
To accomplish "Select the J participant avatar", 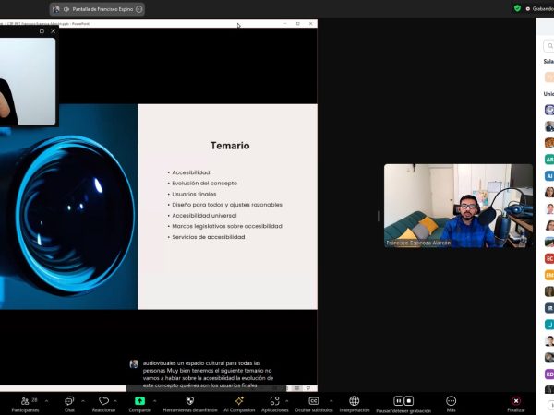I will click(549, 325).
